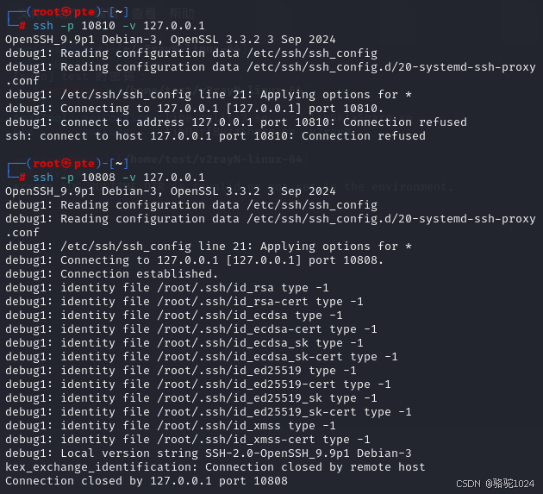Click the /root/.ssh/id_ecdsa_sk-cert identity line

pos(201,357)
